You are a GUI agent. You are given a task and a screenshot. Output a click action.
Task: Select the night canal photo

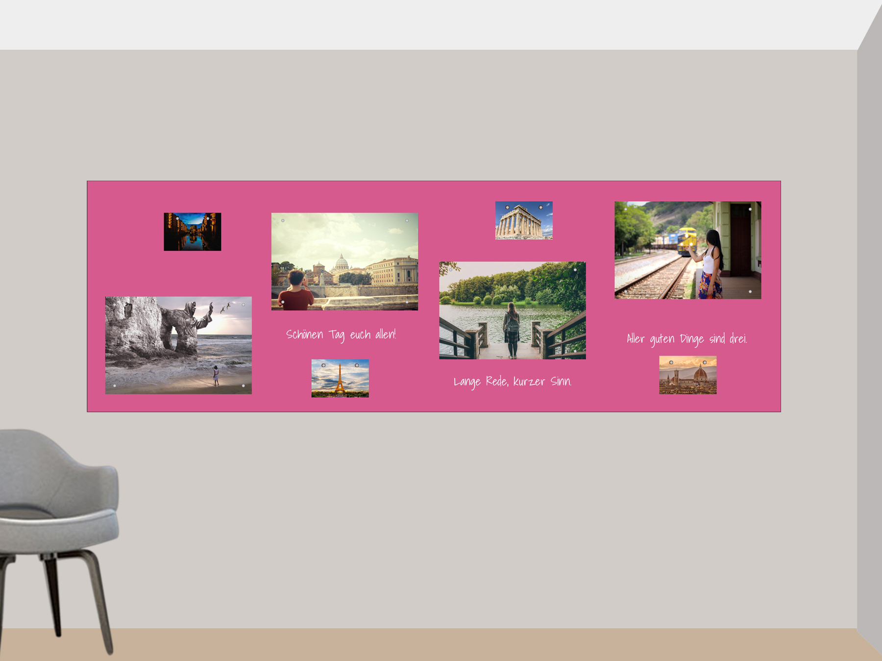192,232
